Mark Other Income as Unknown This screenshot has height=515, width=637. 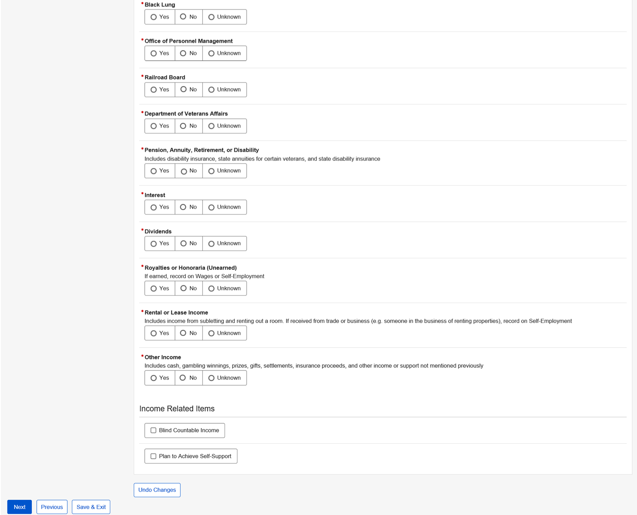[x=211, y=378]
